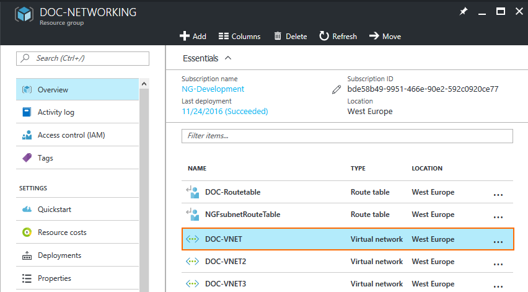Sort by the LOCATION column header

click(427, 169)
